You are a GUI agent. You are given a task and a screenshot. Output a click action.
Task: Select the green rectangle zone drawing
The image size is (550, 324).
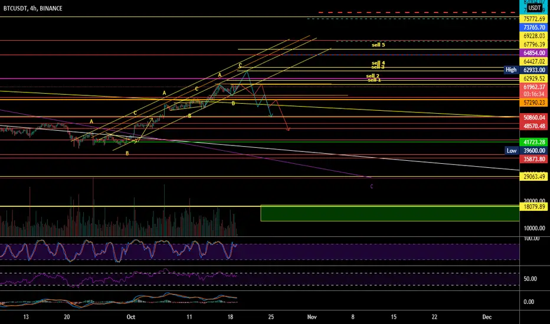click(389, 213)
